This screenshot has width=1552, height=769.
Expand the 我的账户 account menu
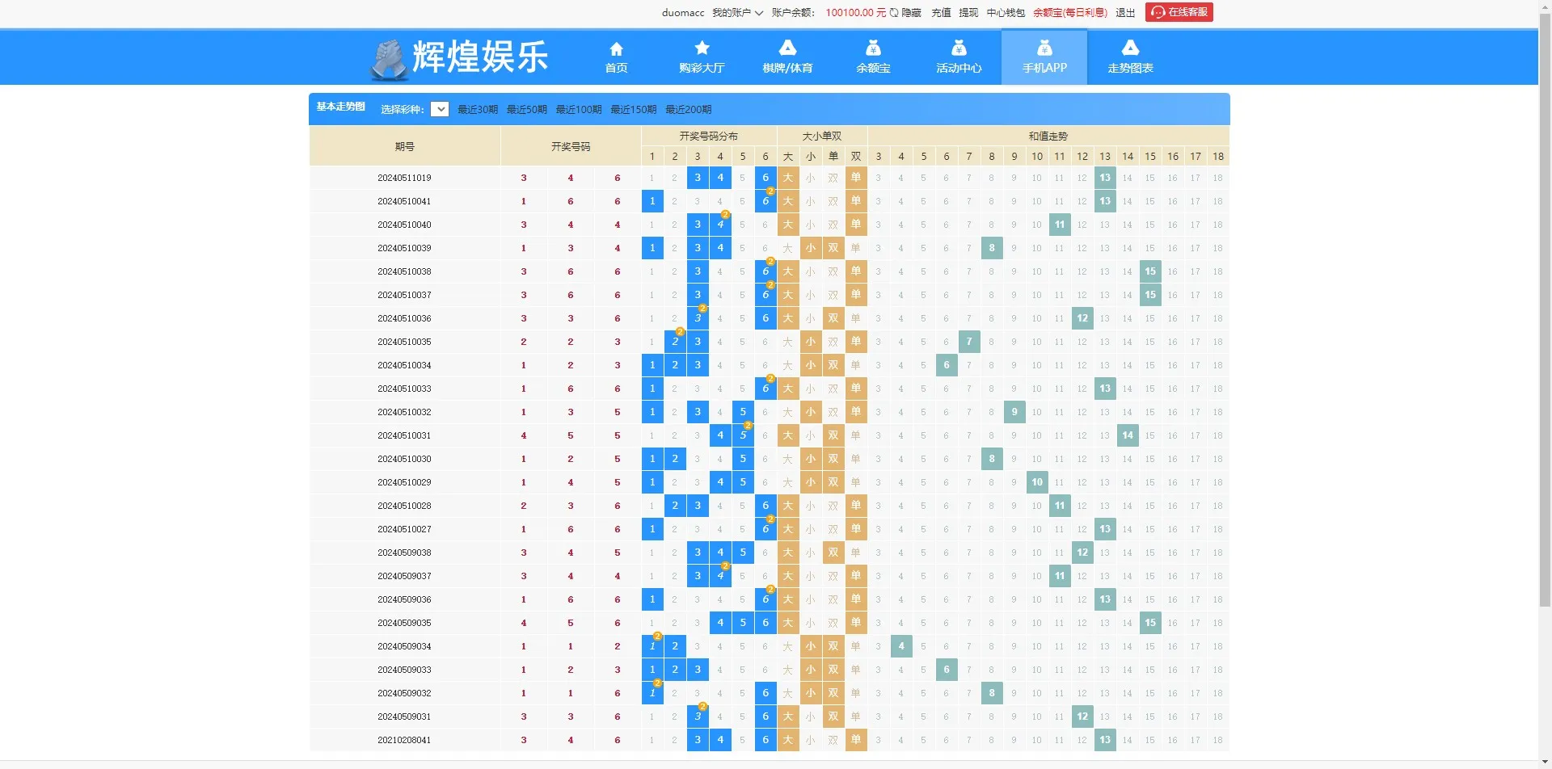(x=738, y=12)
